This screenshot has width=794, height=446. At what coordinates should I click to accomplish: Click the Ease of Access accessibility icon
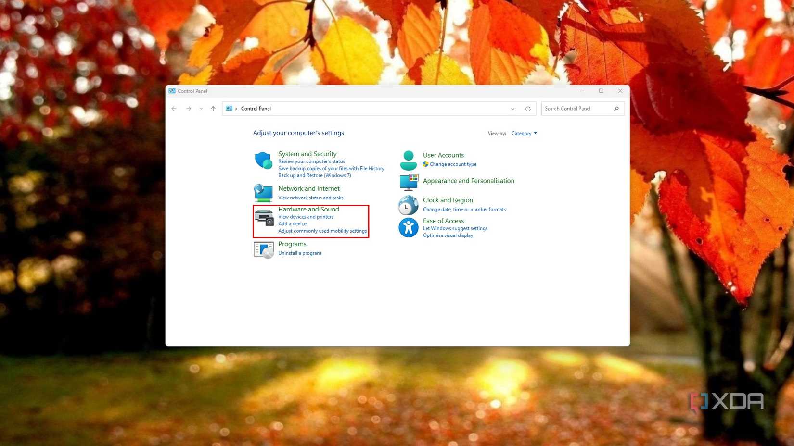pos(408,227)
